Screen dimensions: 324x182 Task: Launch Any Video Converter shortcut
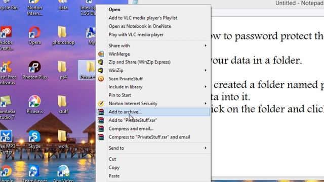point(63,173)
